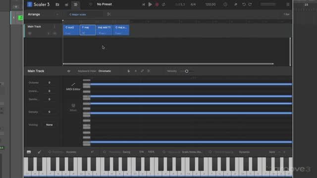Screen dimensions: 317x178
Task: Toggle the Perform power button
Action: click(50, 152)
